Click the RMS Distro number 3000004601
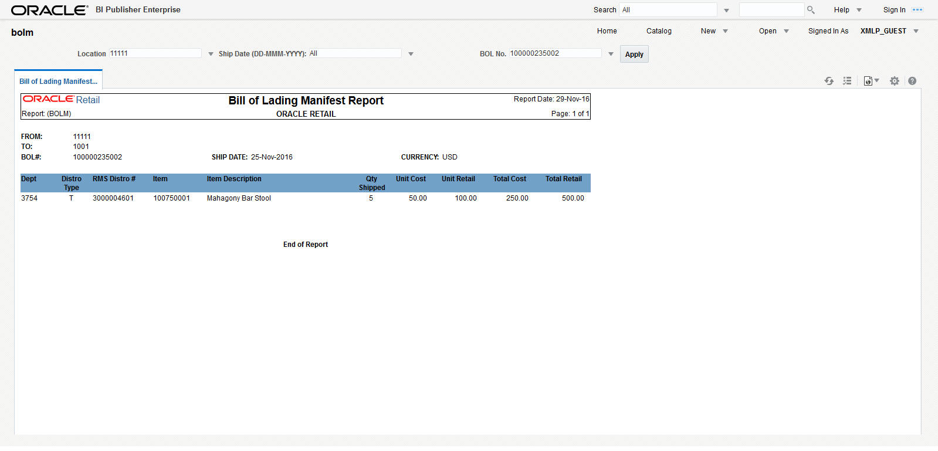This screenshot has height=451, width=938. [x=113, y=198]
